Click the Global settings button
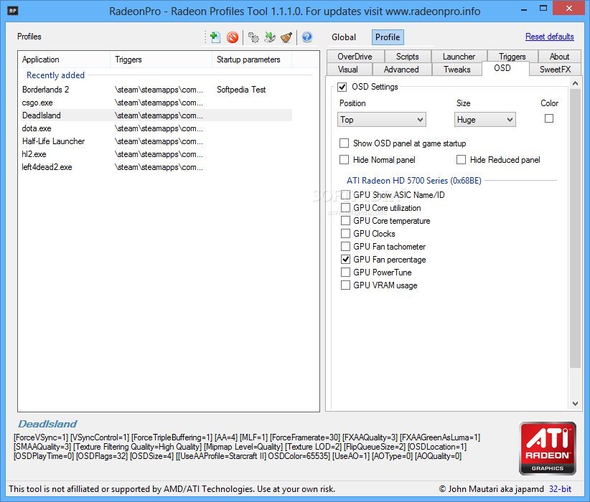The image size is (590, 502). pos(344,37)
